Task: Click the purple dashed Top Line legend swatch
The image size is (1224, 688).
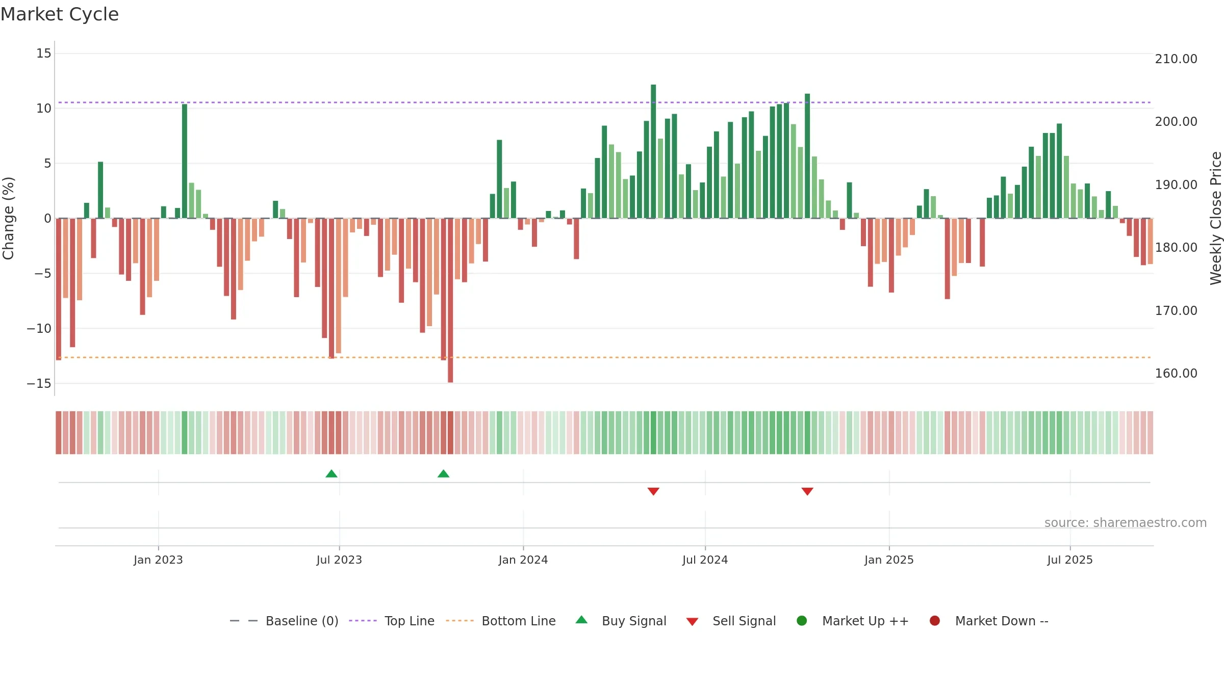Action: 363,621
